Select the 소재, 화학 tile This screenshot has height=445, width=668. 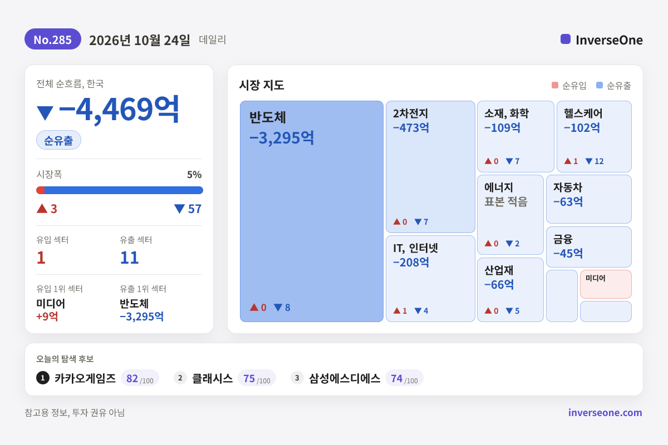click(515, 136)
